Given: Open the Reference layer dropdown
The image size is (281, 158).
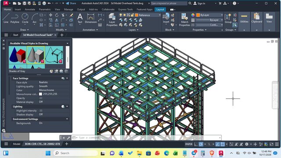Looking at the screenshot, I should pos(159,15).
